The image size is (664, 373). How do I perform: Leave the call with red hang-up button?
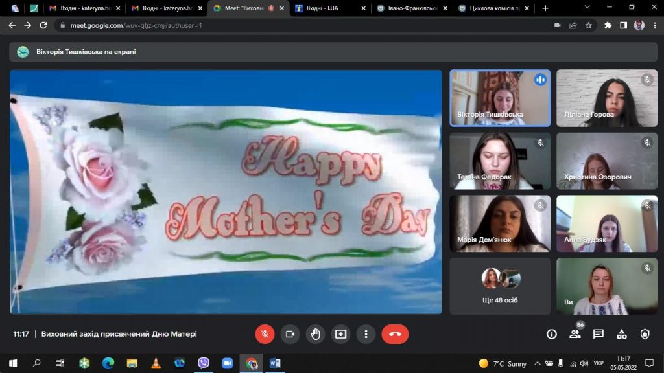pyautogui.click(x=395, y=334)
